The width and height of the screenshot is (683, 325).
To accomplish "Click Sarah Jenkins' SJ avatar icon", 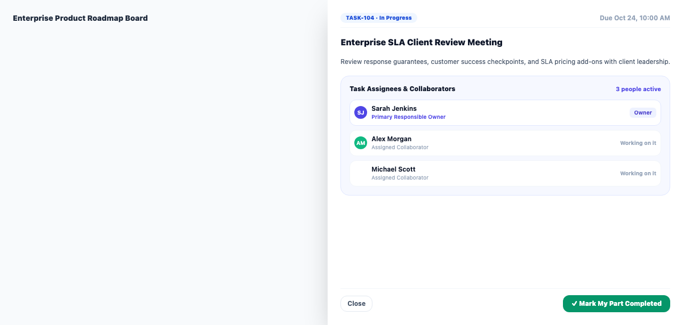I will click(361, 112).
